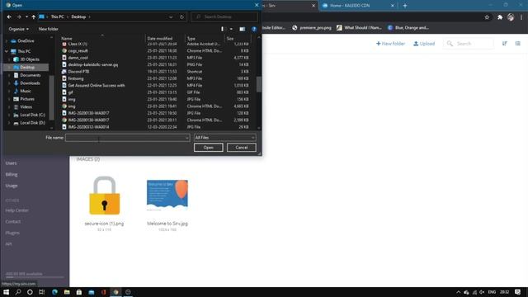
Task: Click the Cancel button
Action: 241,148
